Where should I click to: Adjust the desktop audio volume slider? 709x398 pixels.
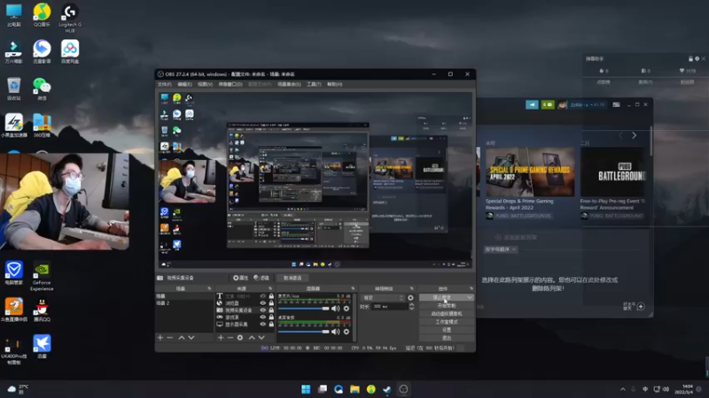[303, 332]
